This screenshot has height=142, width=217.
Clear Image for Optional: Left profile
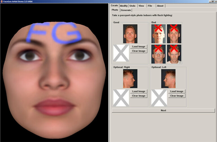(x=177, y=96)
